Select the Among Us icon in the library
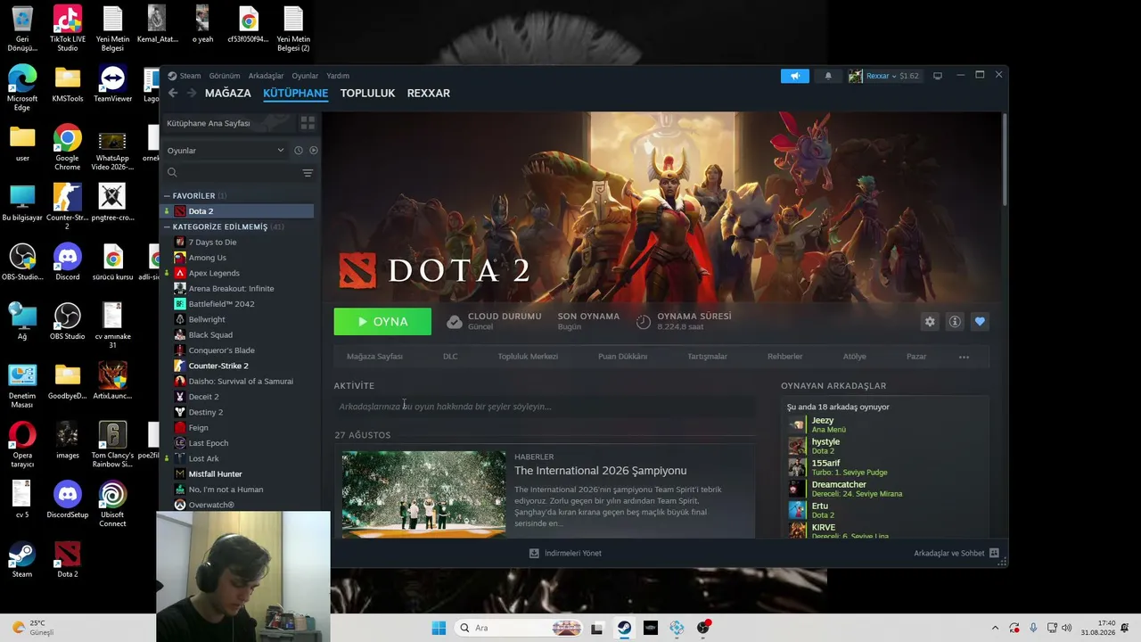Image resolution: width=1141 pixels, height=642 pixels. point(180,258)
